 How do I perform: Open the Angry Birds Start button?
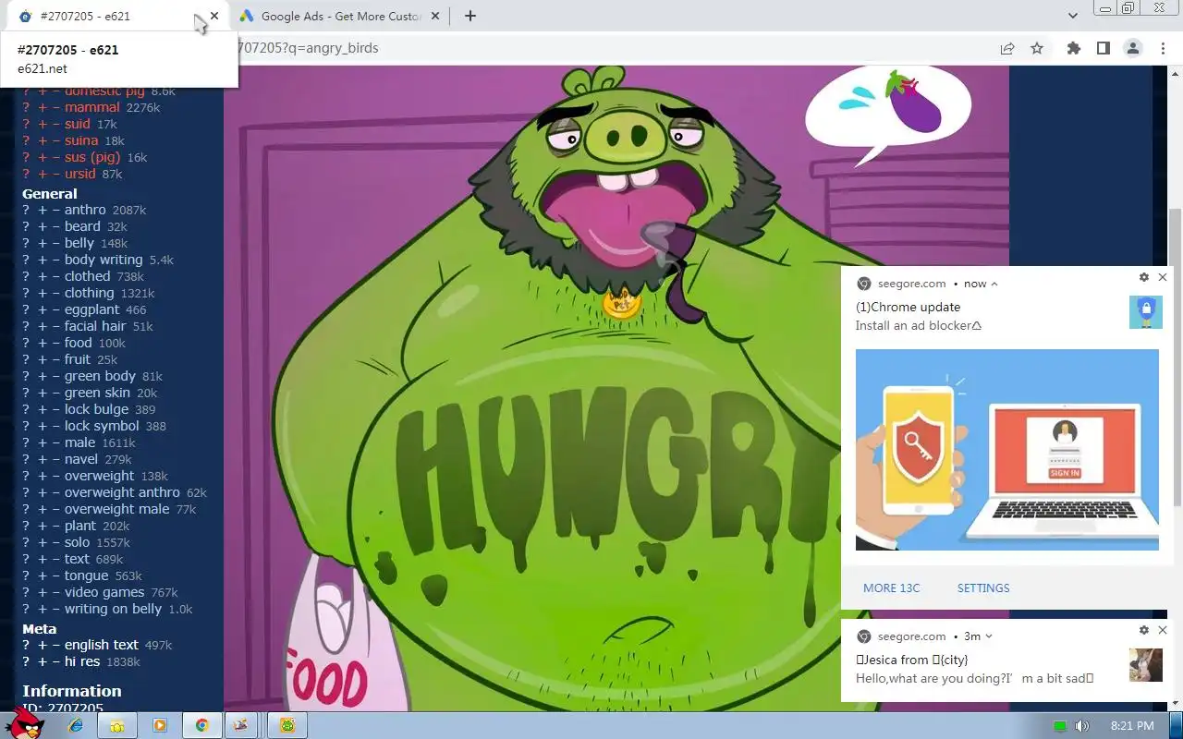pos(25,724)
